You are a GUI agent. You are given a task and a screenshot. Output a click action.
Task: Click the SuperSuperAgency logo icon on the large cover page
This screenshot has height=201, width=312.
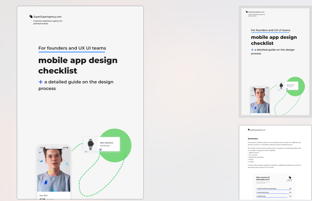31,16
